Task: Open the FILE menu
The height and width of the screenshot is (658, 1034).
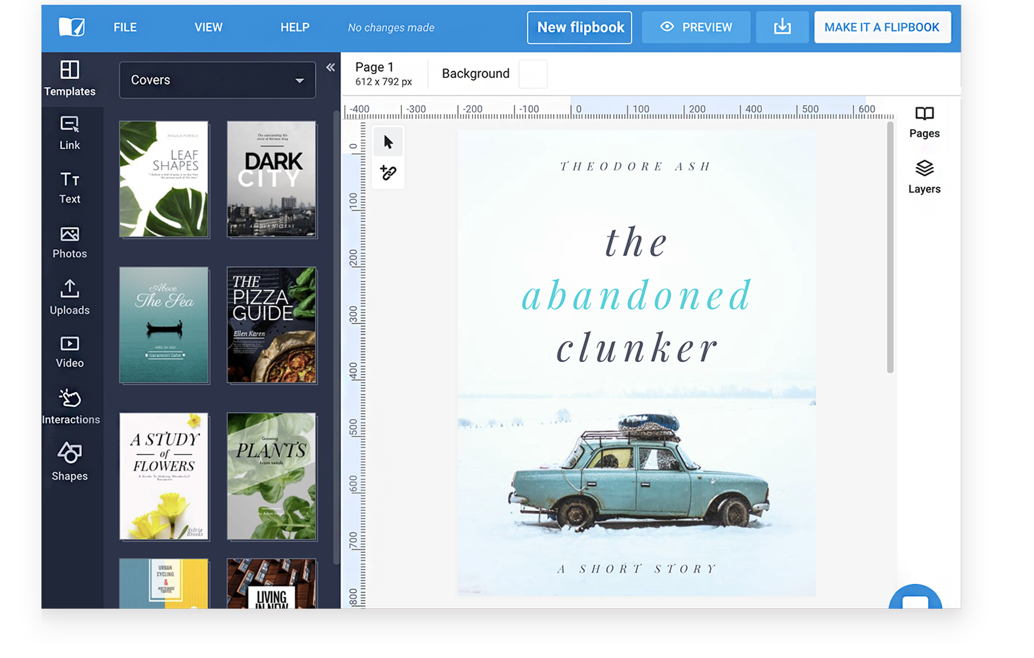Action: [x=125, y=27]
